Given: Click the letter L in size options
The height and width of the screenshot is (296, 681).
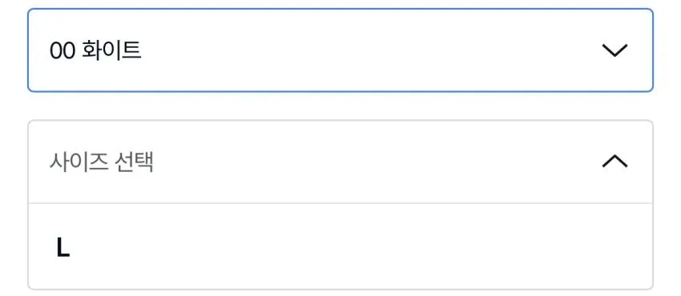Looking at the screenshot, I should [63, 248].
